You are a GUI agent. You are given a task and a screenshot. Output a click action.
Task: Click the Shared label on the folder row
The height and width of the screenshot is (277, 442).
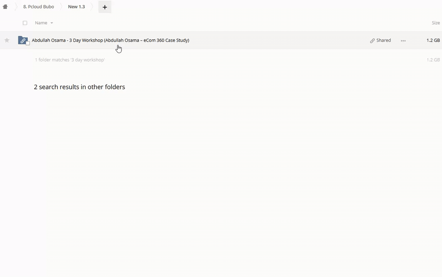(x=383, y=40)
